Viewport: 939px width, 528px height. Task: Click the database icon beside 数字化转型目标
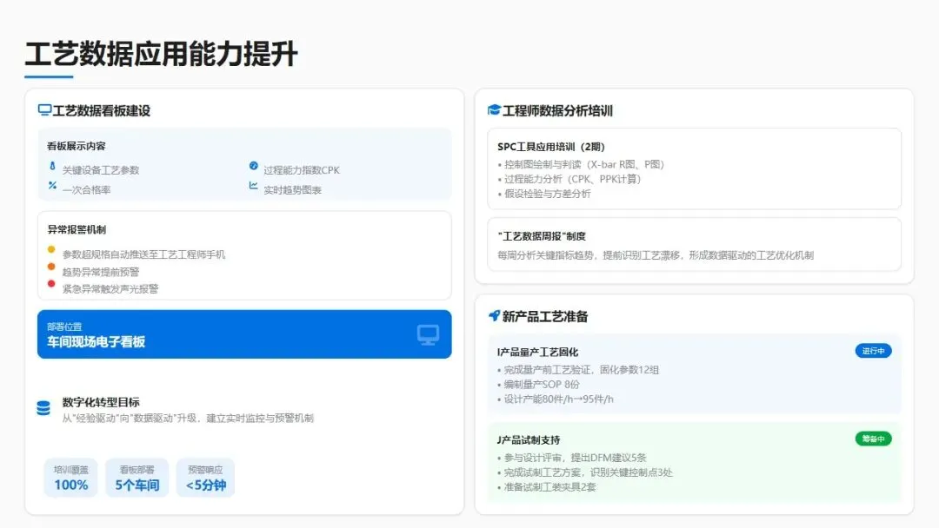(43, 408)
